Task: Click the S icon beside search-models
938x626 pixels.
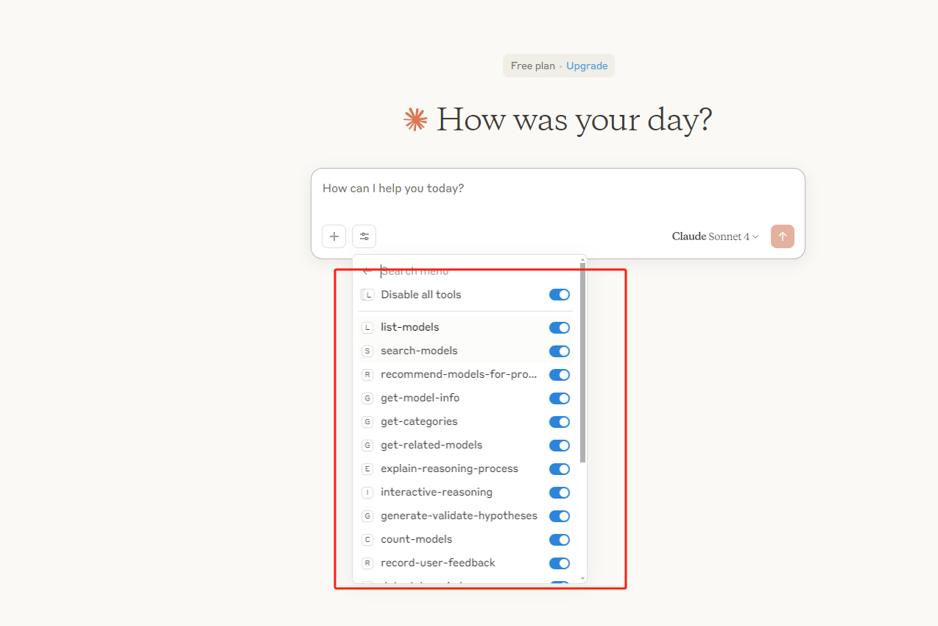Action: tap(367, 351)
